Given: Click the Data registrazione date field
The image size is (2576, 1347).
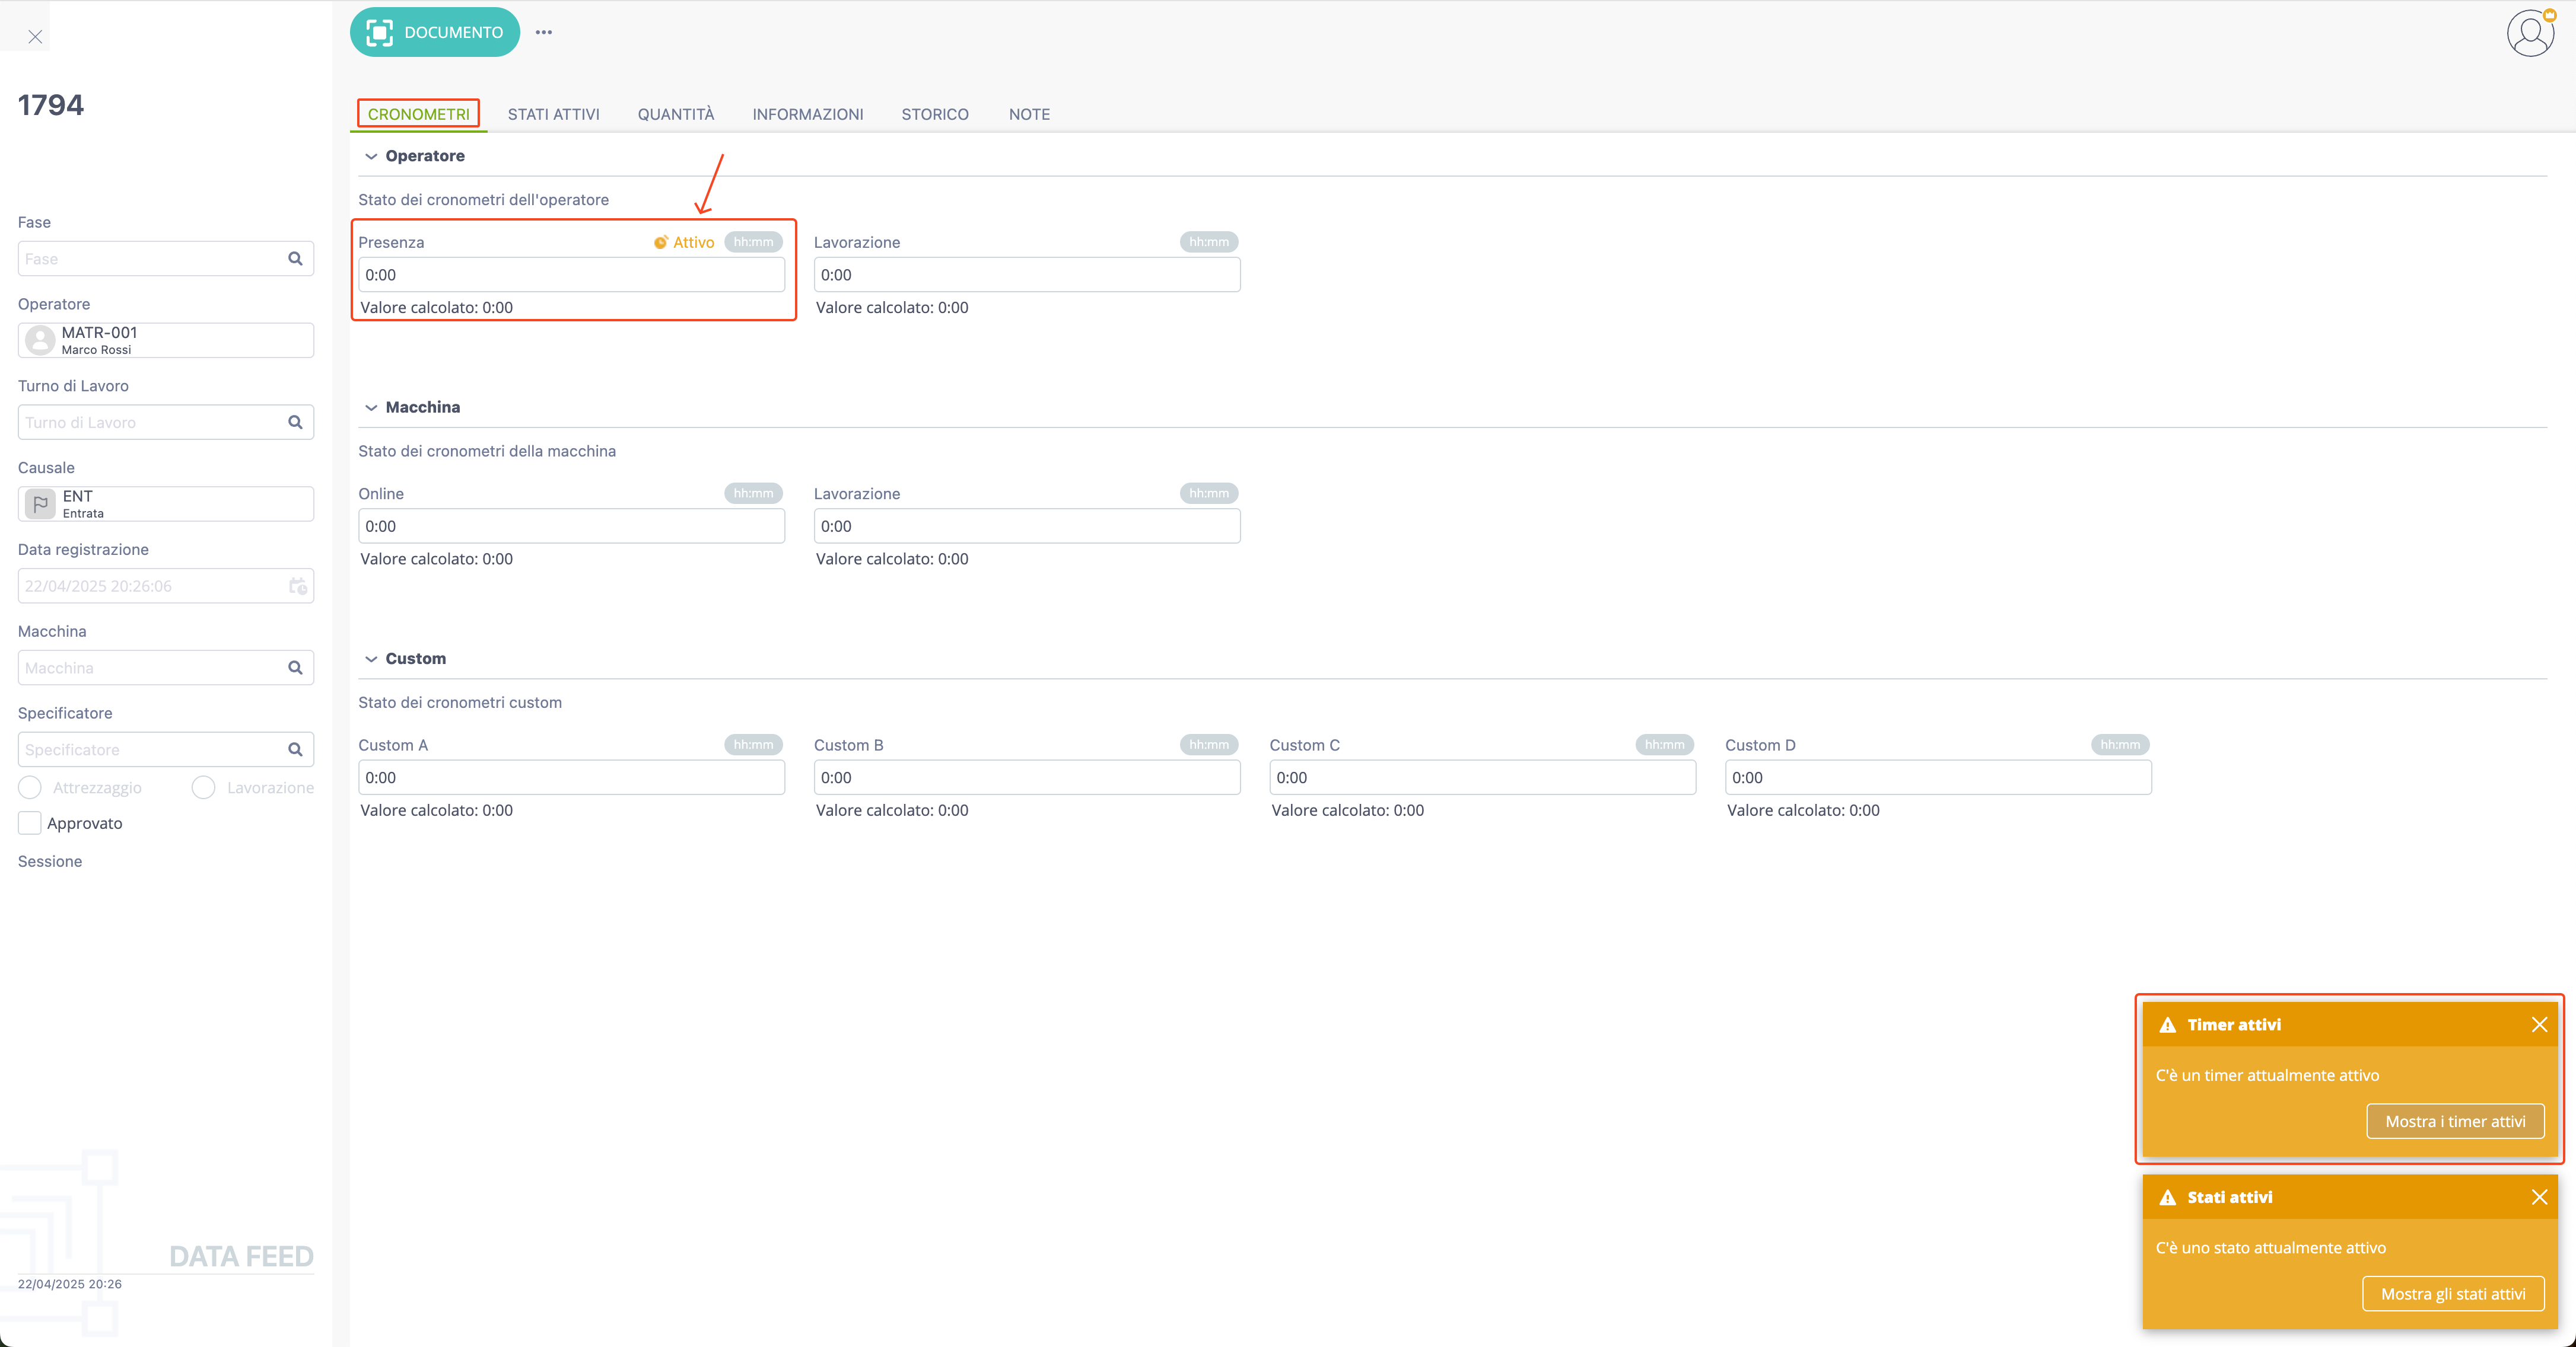Looking at the screenshot, I should point(166,586).
